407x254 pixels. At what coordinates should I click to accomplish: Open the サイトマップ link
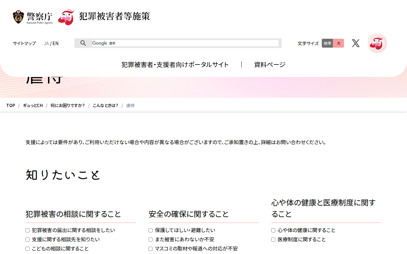(x=24, y=43)
